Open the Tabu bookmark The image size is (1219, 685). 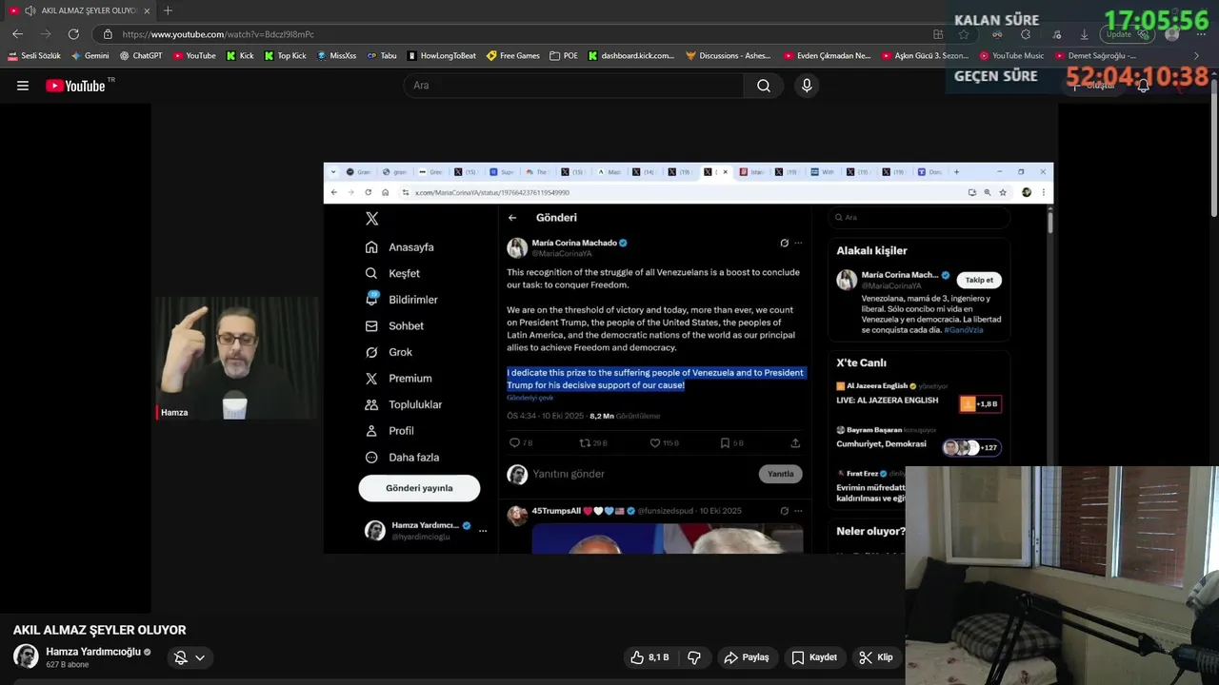[x=382, y=56]
